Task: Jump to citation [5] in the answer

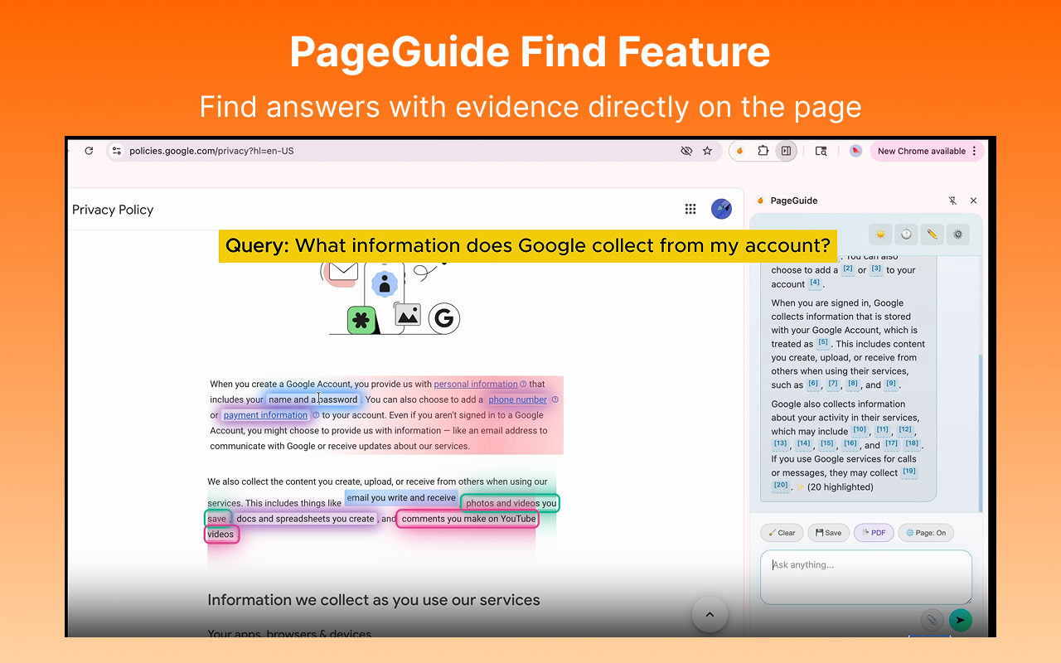Action: [823, 342]
